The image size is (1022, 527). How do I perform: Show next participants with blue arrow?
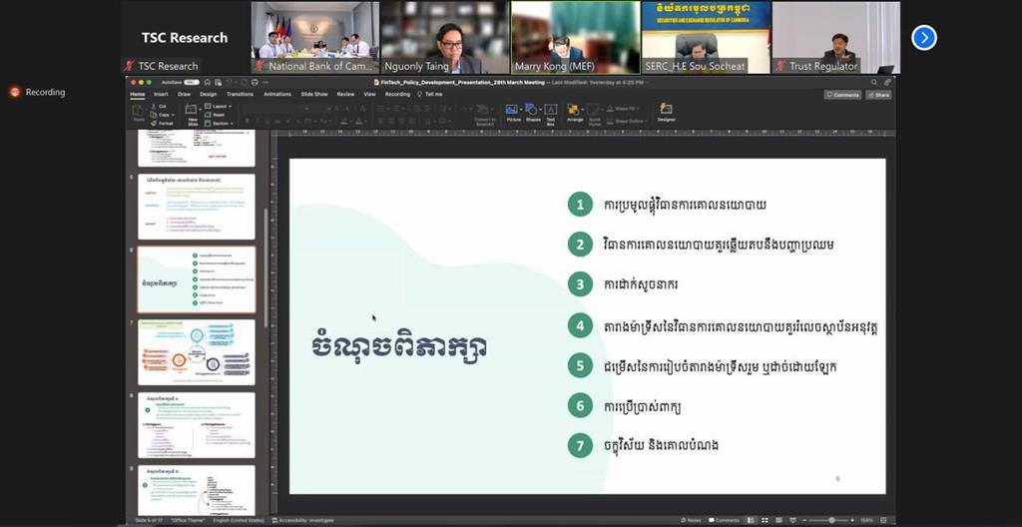coord(923,38)
